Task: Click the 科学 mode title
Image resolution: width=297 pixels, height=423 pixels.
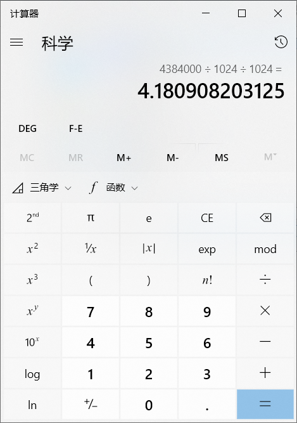Action: click(57, 43)
